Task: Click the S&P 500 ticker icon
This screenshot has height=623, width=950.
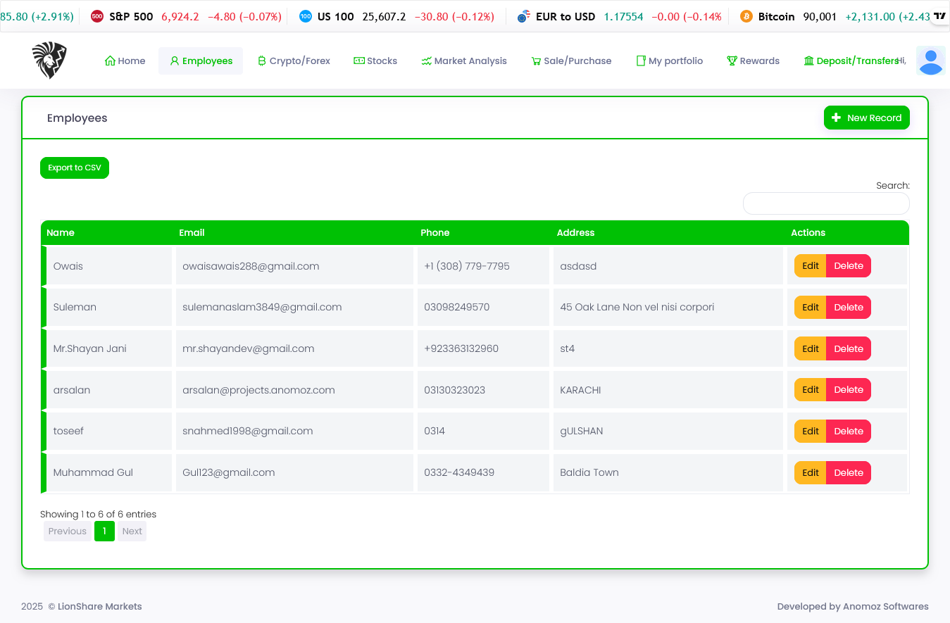Action: point(97,16)
